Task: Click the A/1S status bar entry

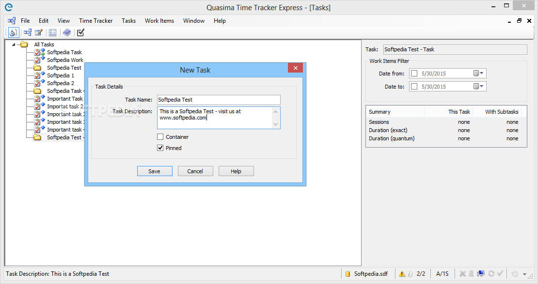Action: 442,274
